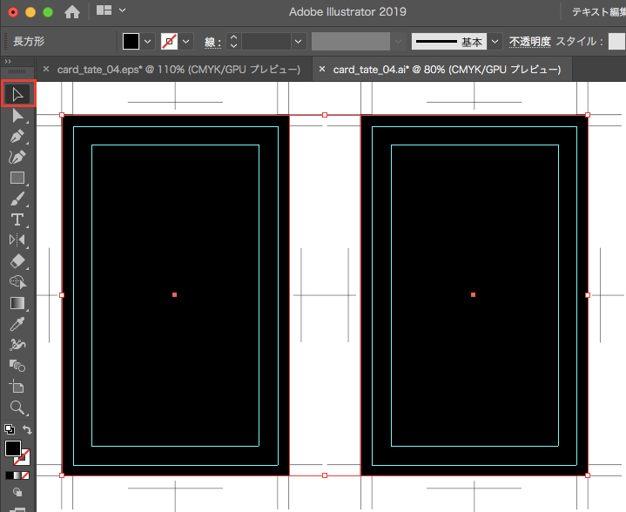Select the Eraser tool
This screenshot has width=626, height=512.
[17, 261]
